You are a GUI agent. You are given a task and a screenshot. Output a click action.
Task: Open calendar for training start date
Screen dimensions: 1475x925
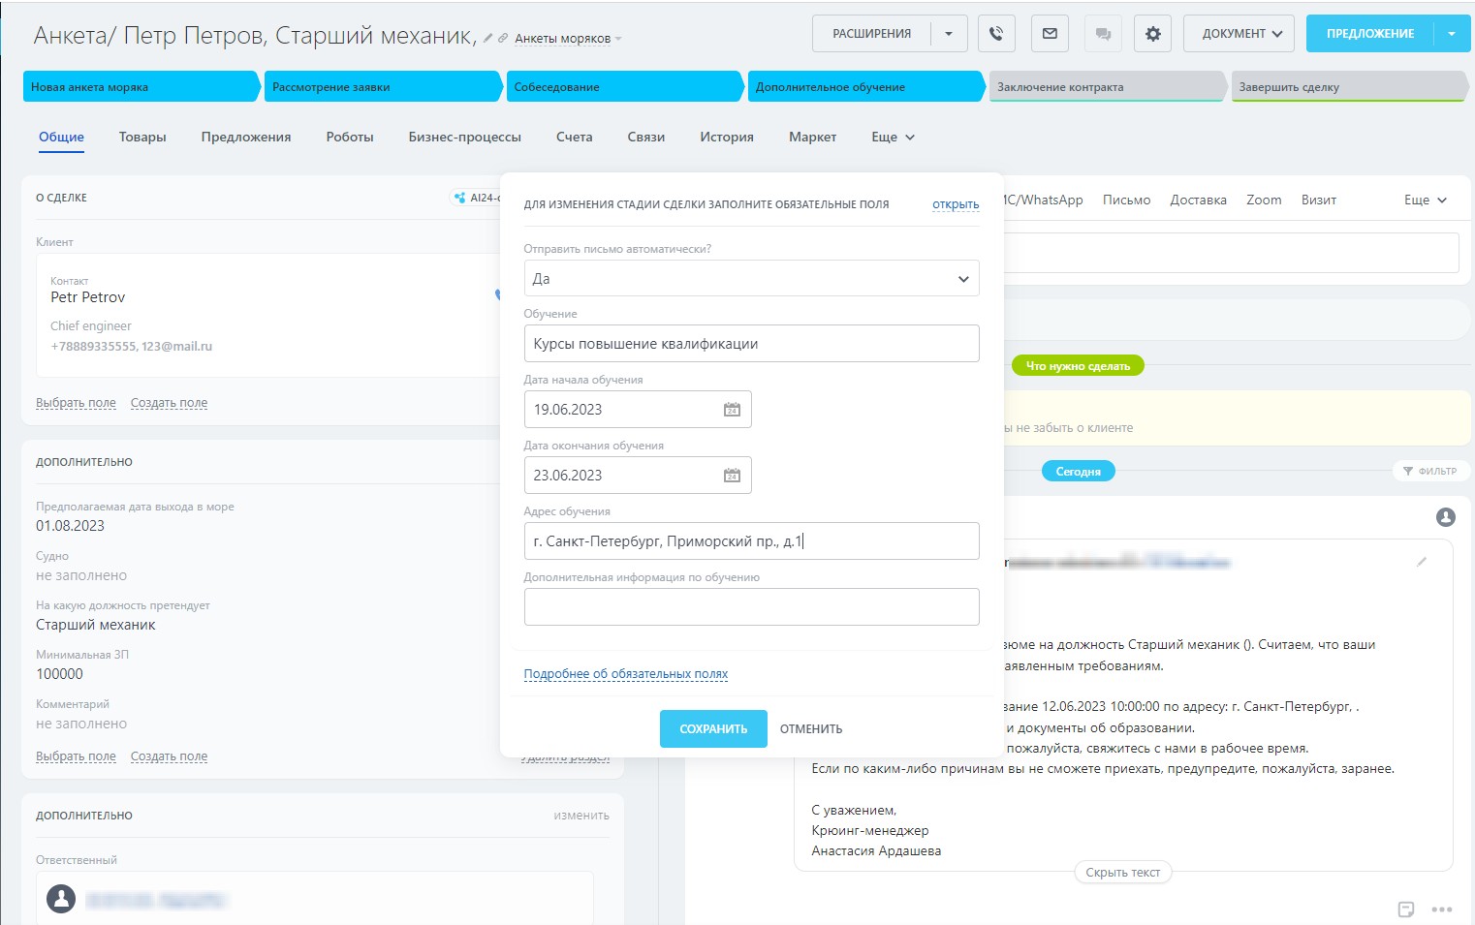(732, 410)
